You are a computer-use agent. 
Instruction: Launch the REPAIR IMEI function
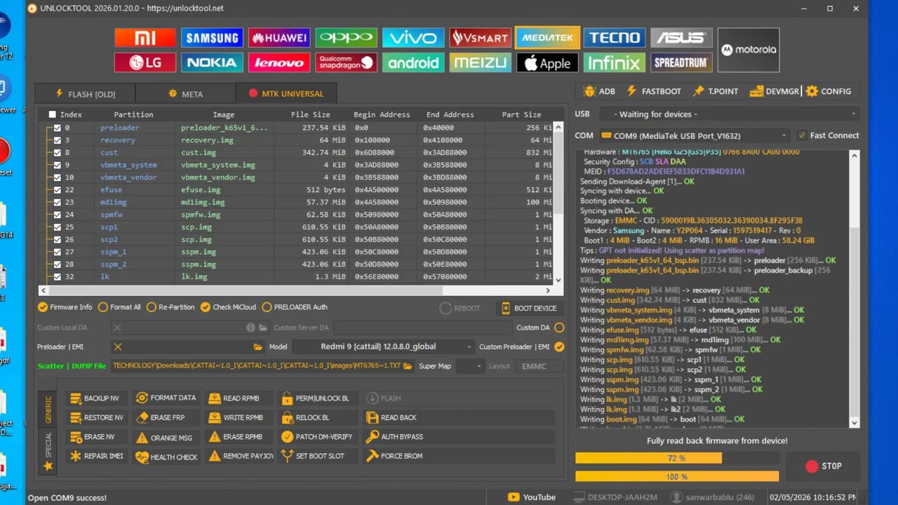pos(97,456)
